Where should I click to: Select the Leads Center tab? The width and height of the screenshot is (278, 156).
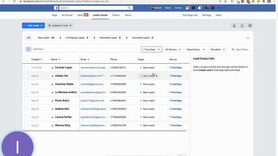(100, 15)
